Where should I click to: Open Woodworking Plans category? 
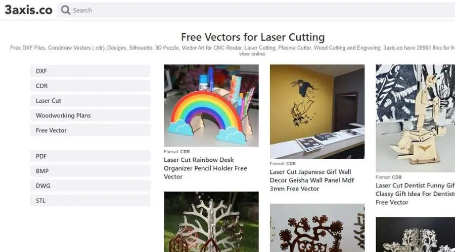point(90,115)
